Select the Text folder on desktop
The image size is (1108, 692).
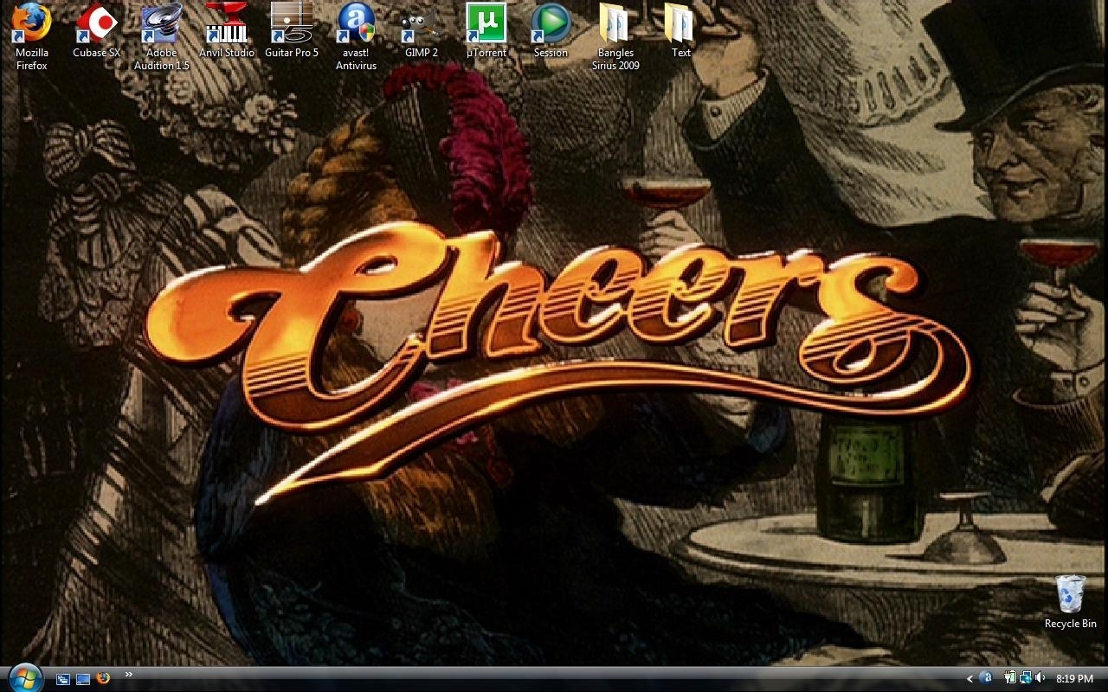coord(680,24)
